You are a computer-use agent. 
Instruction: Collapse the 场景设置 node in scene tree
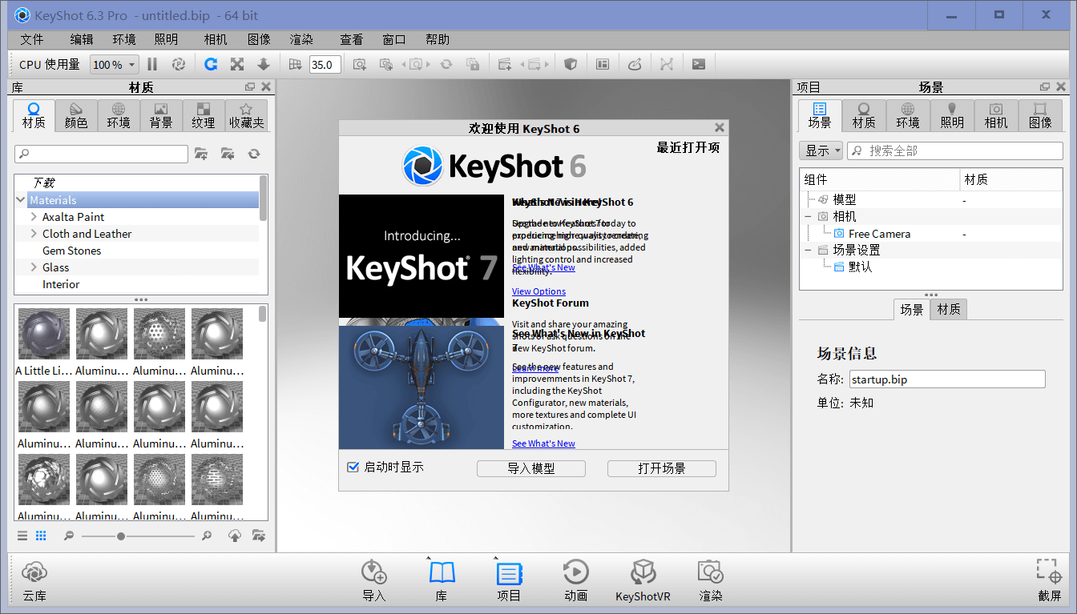(808, 250)
